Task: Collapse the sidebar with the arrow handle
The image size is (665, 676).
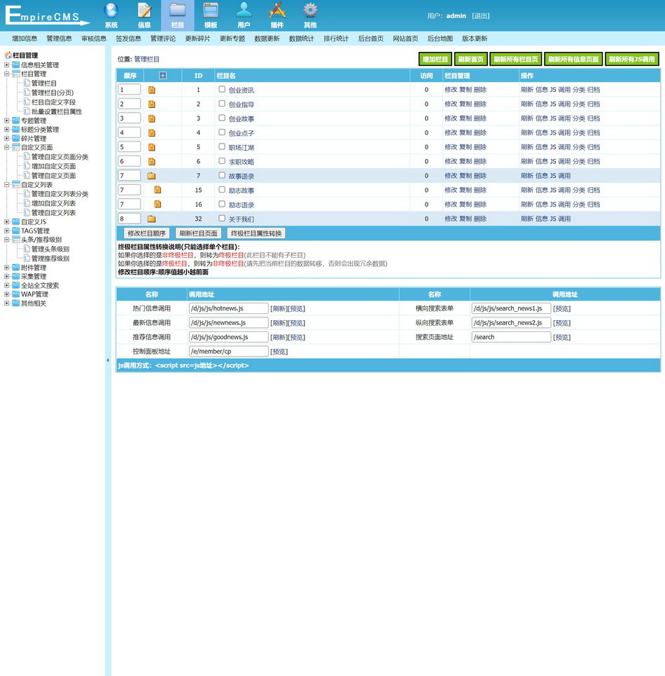Action: coord(108,361)
